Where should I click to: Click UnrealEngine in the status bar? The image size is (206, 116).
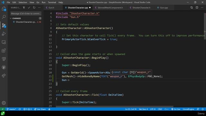tap(188, 109)
